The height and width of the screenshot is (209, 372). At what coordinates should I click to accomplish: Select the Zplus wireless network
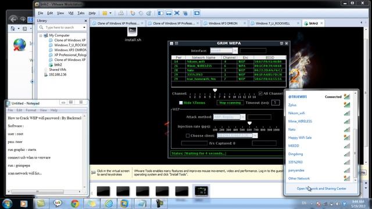[x=319, y=105]
